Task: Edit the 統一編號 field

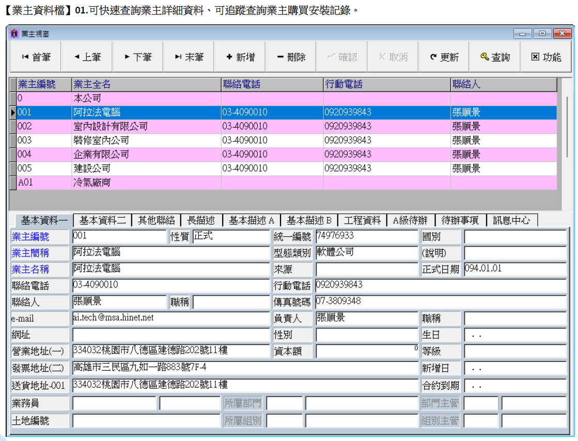Action: coord(366,237)
